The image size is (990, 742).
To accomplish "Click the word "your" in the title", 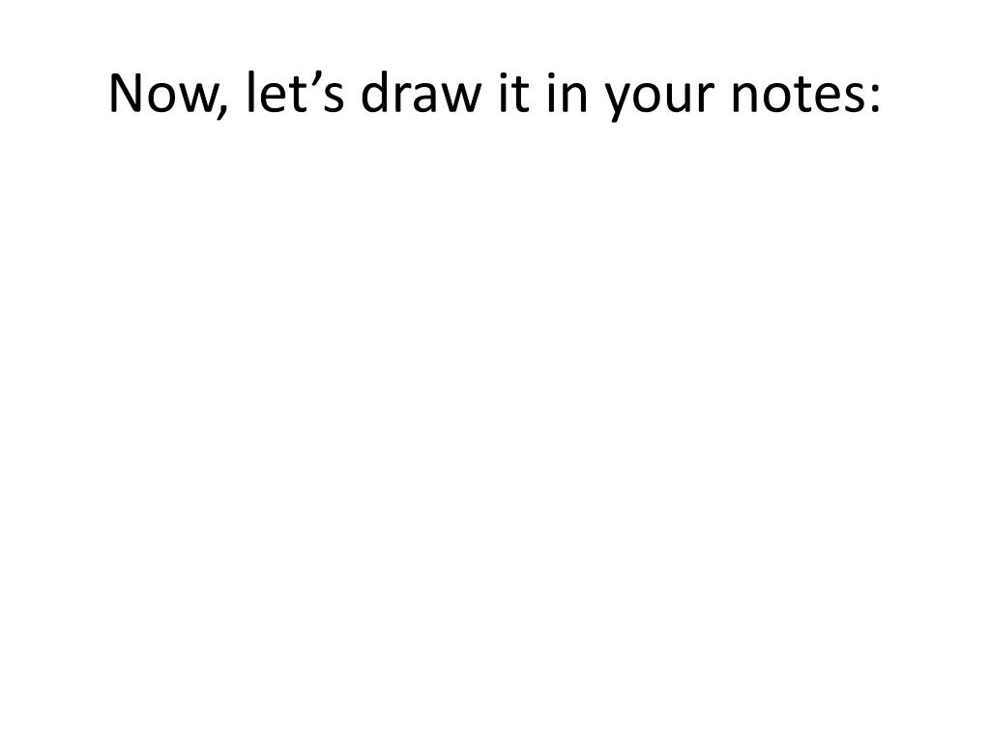I will click(659, 98).
